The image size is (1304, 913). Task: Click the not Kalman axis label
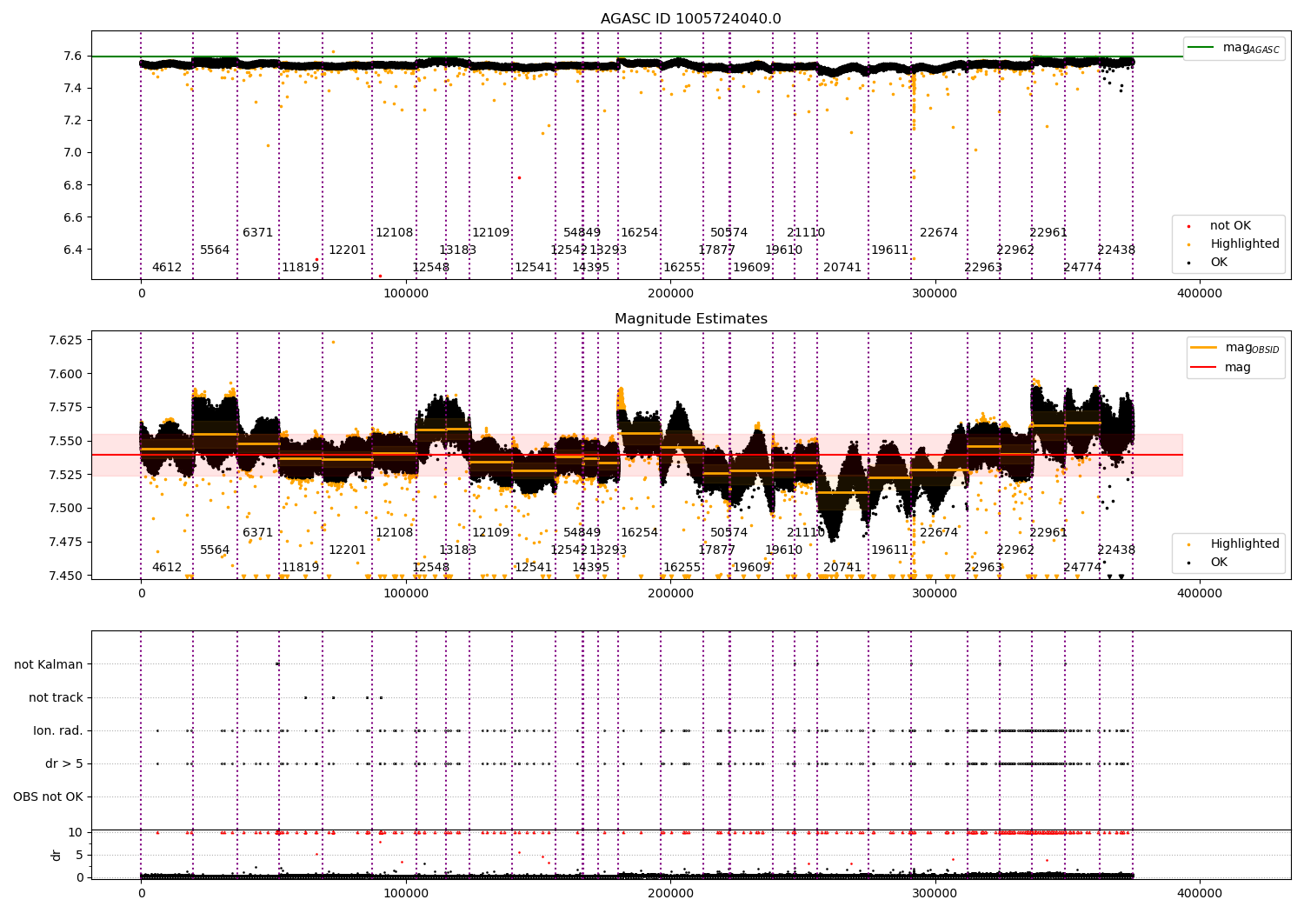(x=49, y=664)
